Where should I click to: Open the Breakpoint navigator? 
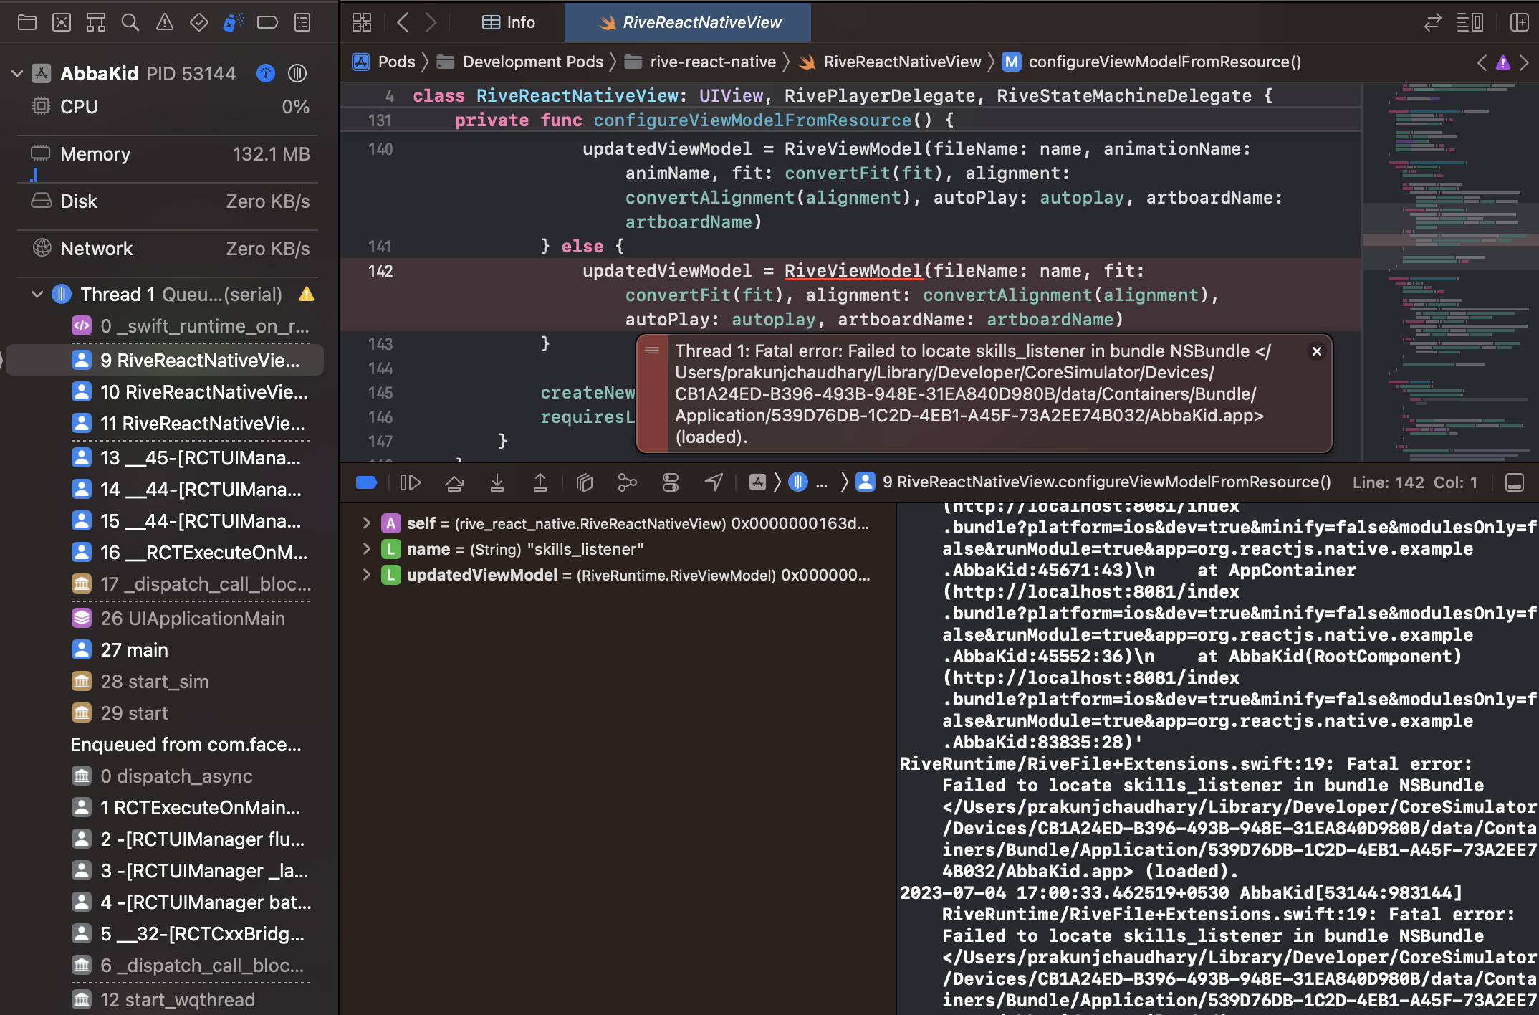tap(267, 22)
